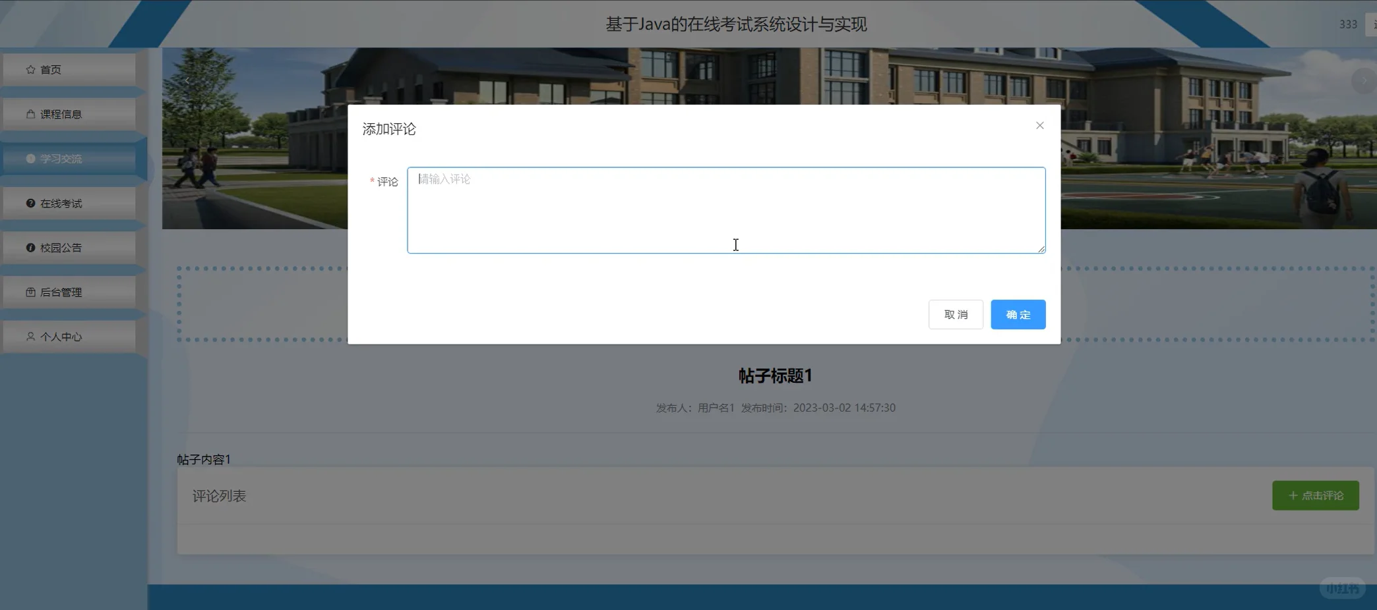1377x610 pixels.
Task: Cancel the dialog using the 取消 button
Action: (x=956, y=314)
